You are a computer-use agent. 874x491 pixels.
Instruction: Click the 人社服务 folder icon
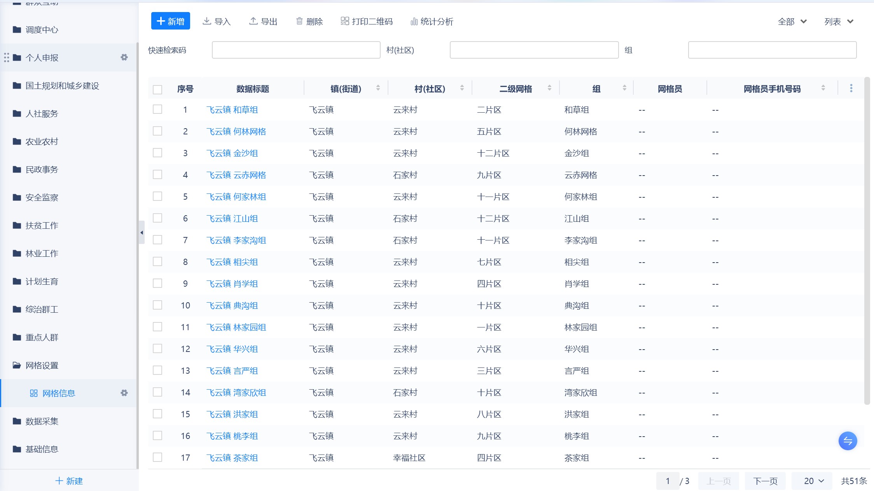(x=17, y=113)
